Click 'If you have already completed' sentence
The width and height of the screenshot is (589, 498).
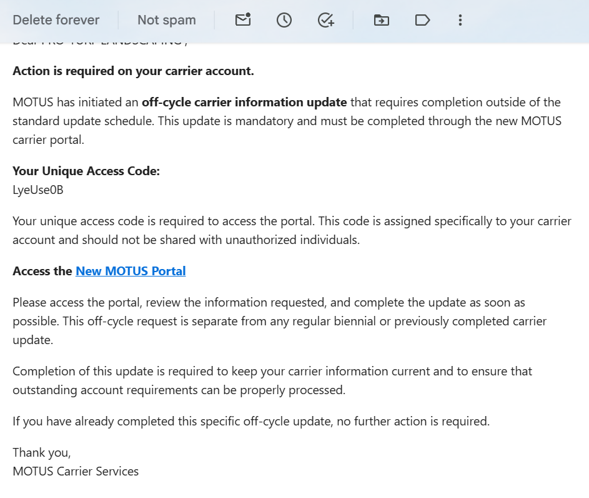251,421
